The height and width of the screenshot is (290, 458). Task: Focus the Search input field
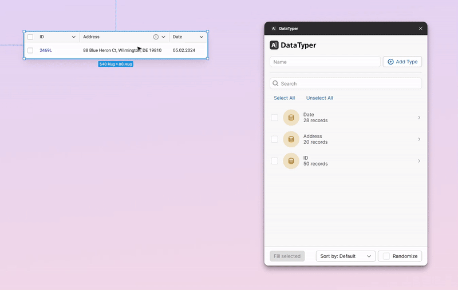point(346,83)
